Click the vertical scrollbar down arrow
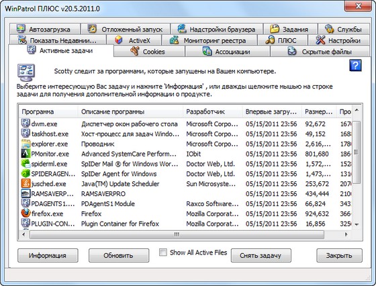376x286 pixels. [x=357, y=225]
